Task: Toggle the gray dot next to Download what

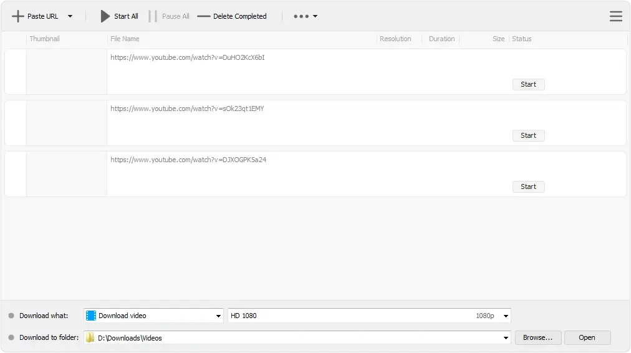Action: tap(11, 316)
